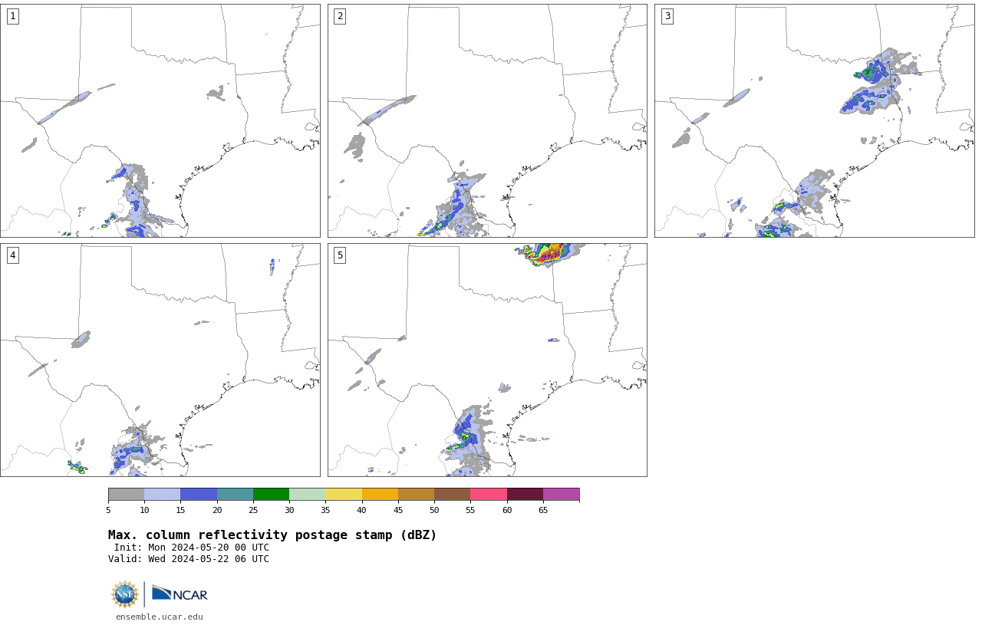Click the member number 4 label box

click(12, 255)
